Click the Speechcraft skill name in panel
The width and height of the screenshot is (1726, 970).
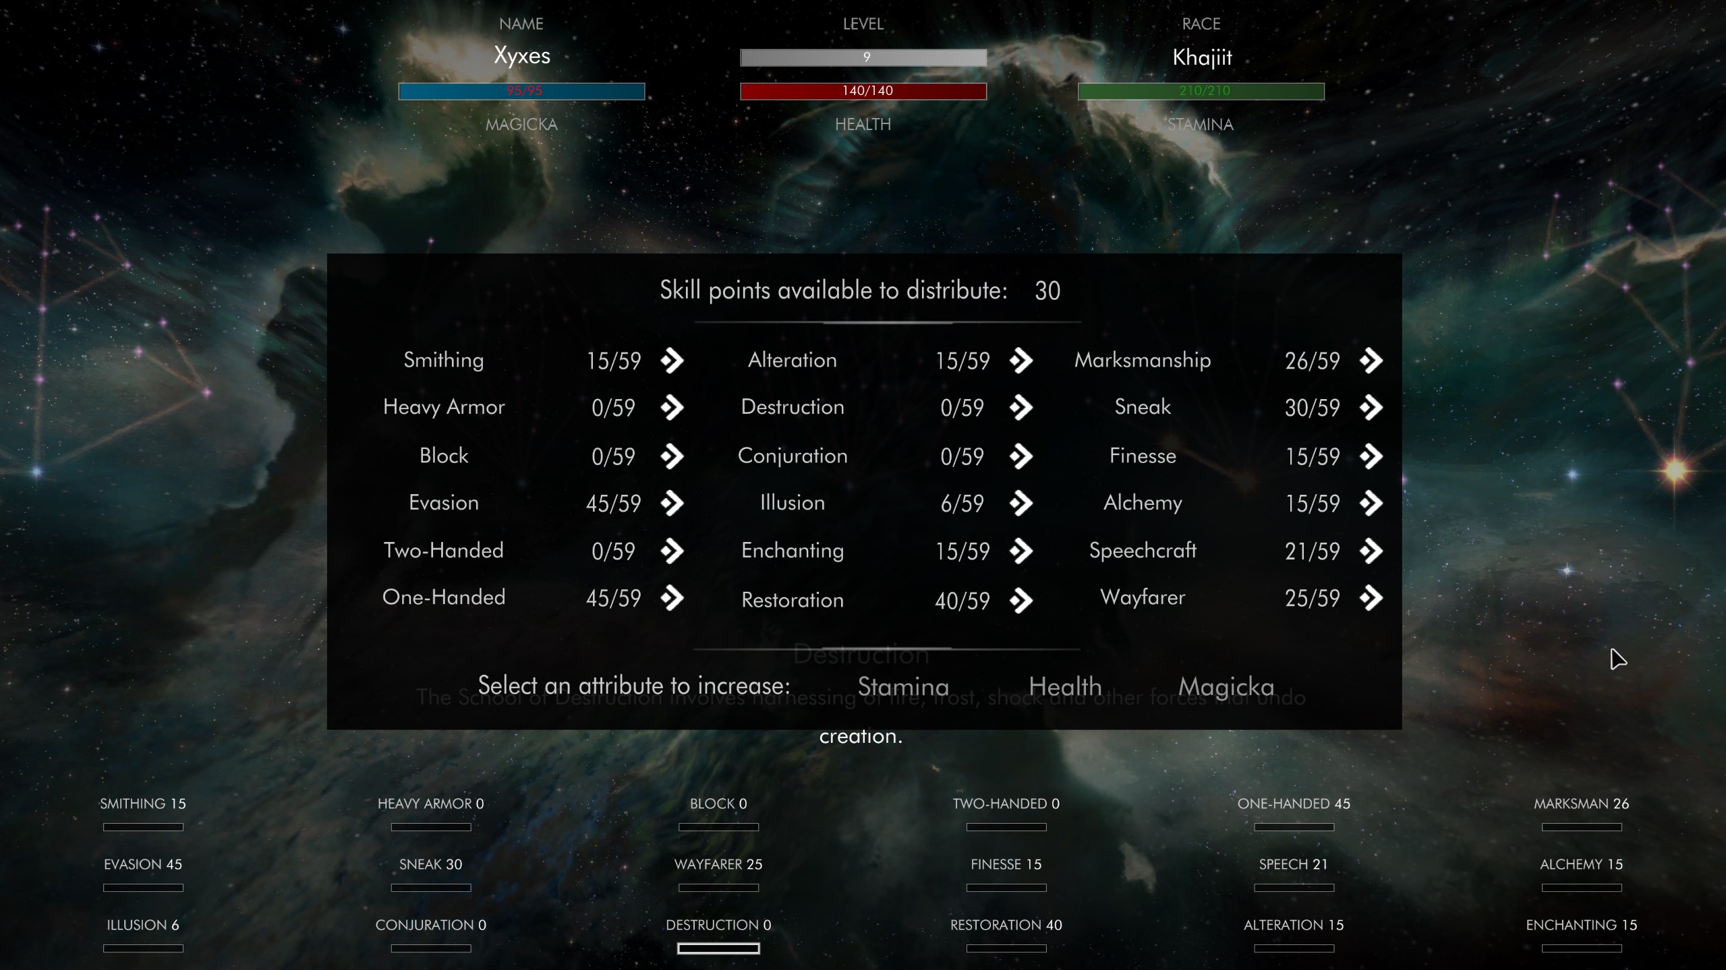click(x=1143, y=551)
